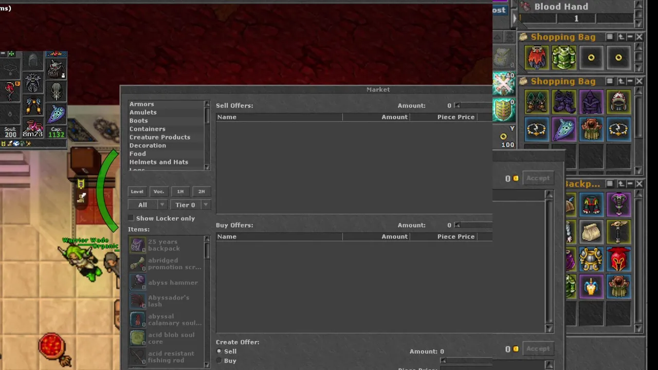658x370 pixels.
Task: Select the purple hooded robe in Shopping Bag
Action: [591, 102]
